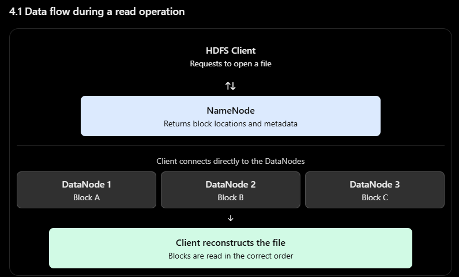The image size is (459, 277).
Task: Click 'Client reconstructs the file' title in green box
Action: coord(231,243)
